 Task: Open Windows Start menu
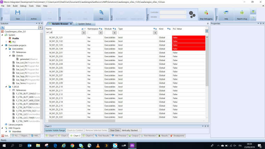pos(4,146)
